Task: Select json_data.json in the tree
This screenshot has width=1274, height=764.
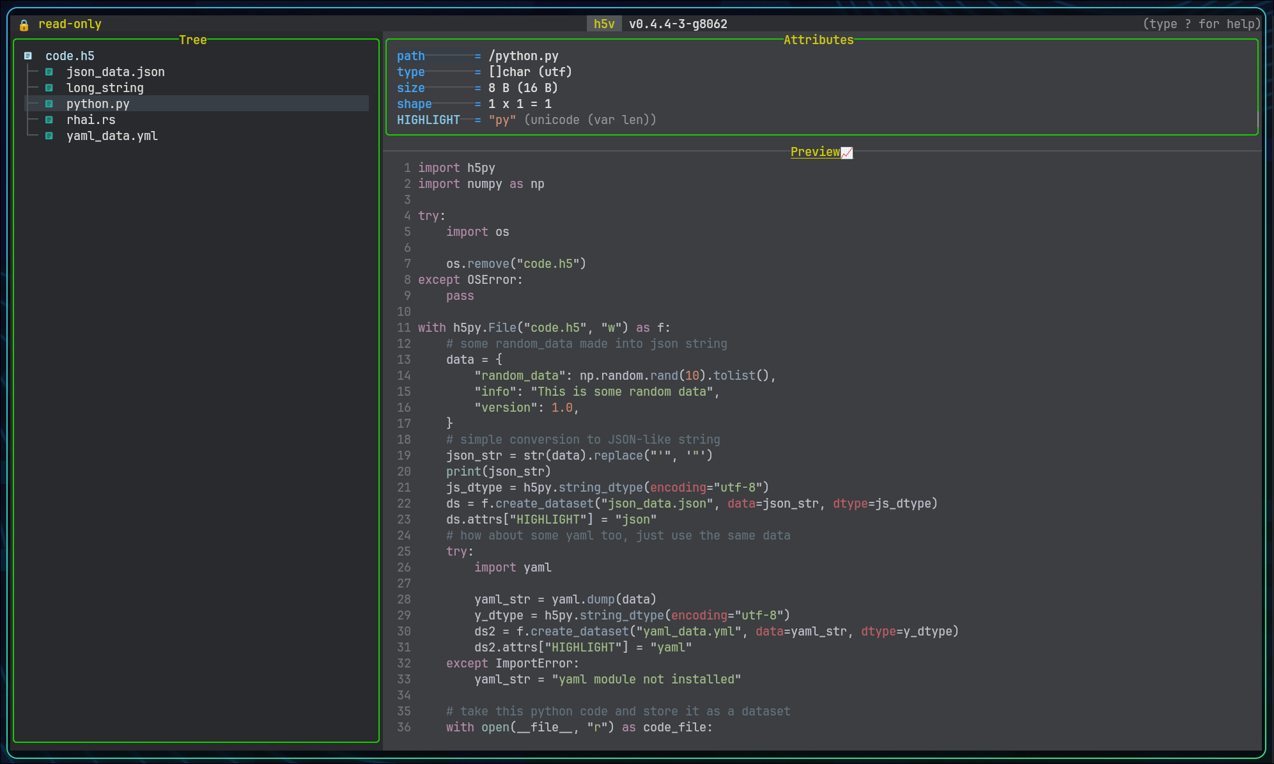Action: click(116, 72)
